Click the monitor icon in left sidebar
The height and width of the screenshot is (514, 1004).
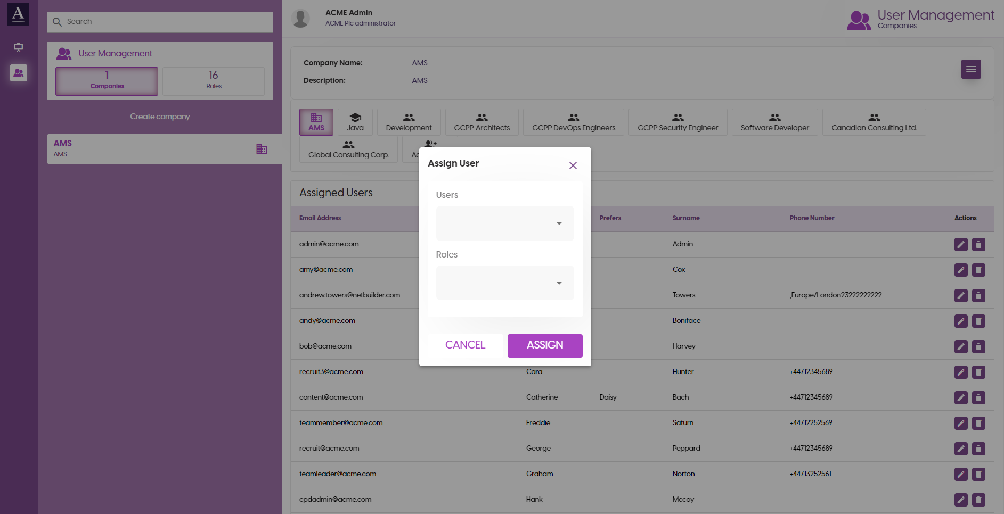pos(19,47)
